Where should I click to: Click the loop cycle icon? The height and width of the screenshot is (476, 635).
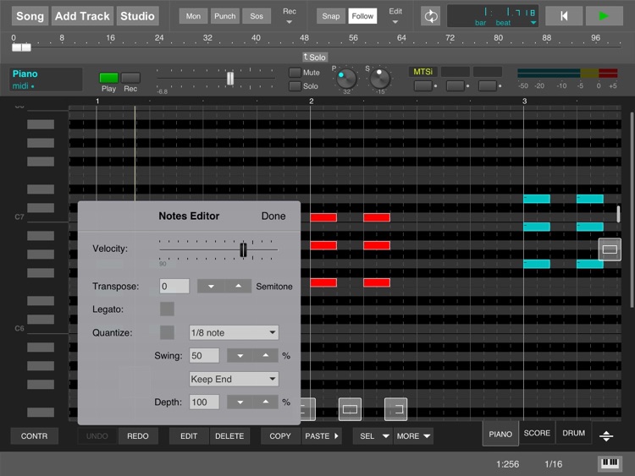[x=430, y=16]
